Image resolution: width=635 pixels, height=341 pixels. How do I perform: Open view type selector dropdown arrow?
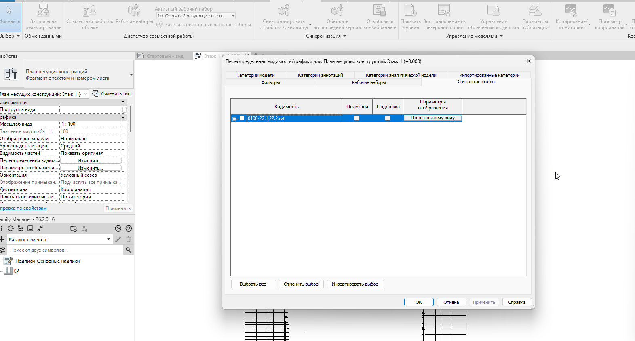click(x=131, y=75)
